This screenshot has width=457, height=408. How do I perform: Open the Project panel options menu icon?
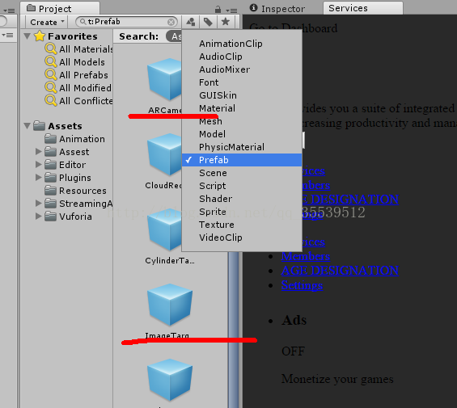coord(231,11)
